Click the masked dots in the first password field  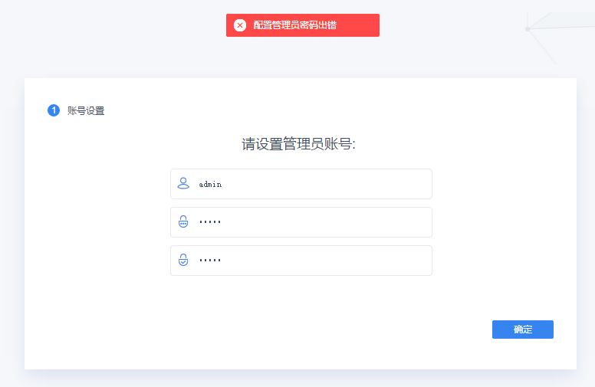(210, 222)
